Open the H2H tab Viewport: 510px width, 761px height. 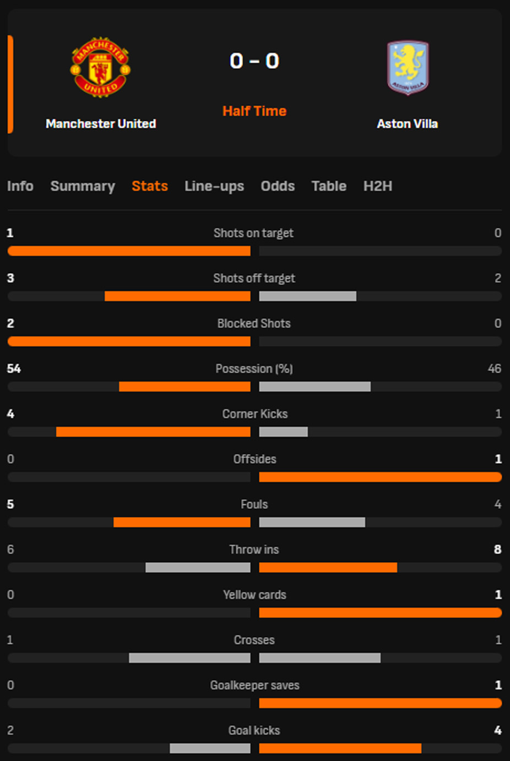[x=378, y=186]
